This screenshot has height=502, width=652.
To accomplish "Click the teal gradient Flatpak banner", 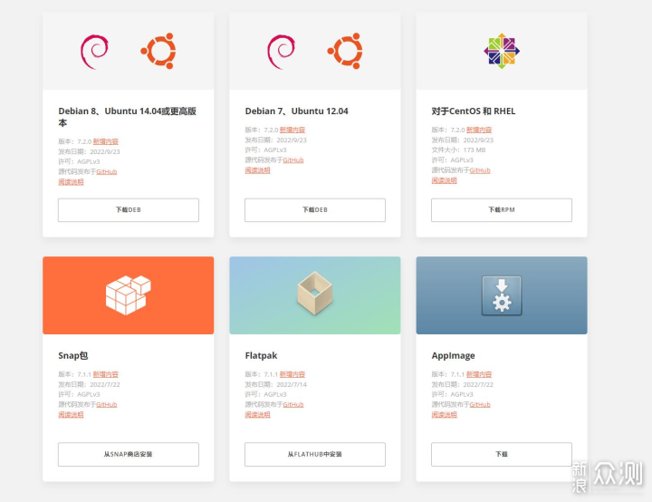I will (x=315, y=295).
